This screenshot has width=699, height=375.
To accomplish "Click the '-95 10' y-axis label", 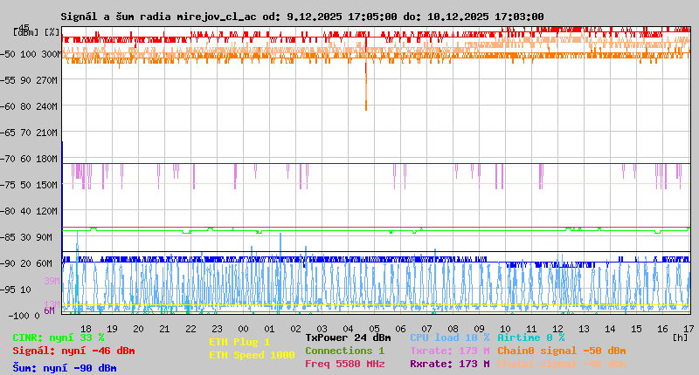I will coord(16,290).
